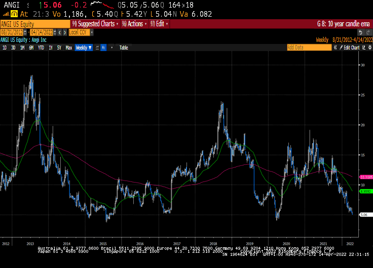Viewport: 373px width, 268px height.
Task: Select the 1M range tab
Action: 22,48
